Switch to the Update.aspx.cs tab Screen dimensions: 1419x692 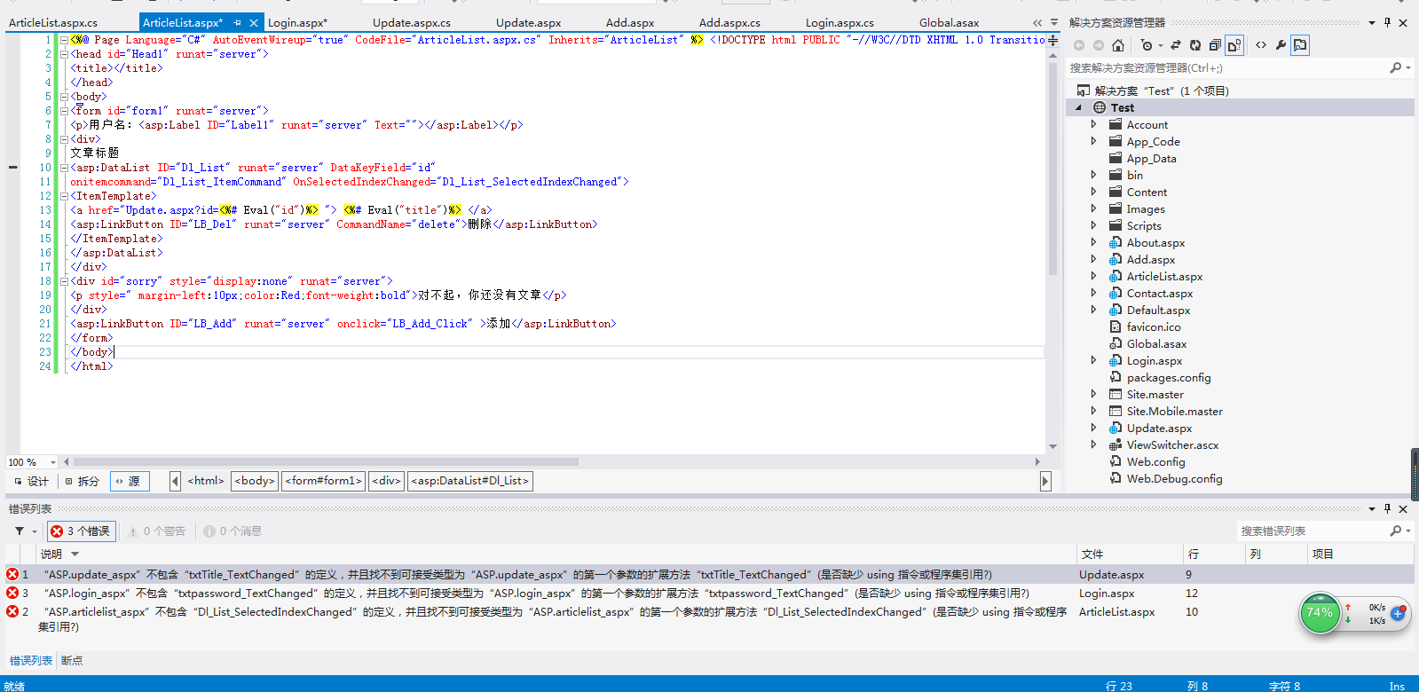click(412, 22)
